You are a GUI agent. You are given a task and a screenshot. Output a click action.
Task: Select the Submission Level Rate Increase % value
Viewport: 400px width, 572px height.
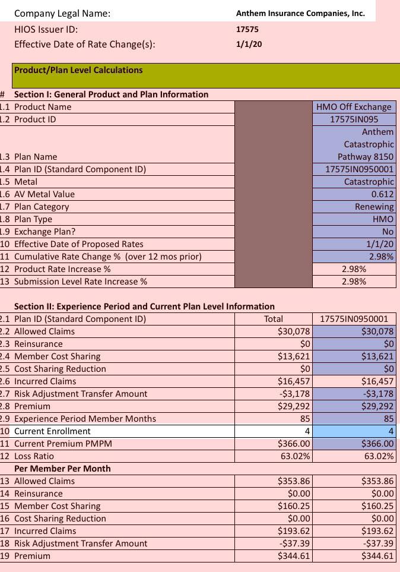click(x=354, y=282)
